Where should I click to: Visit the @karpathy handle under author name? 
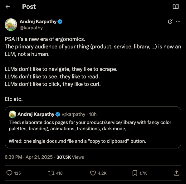(31, 28)
